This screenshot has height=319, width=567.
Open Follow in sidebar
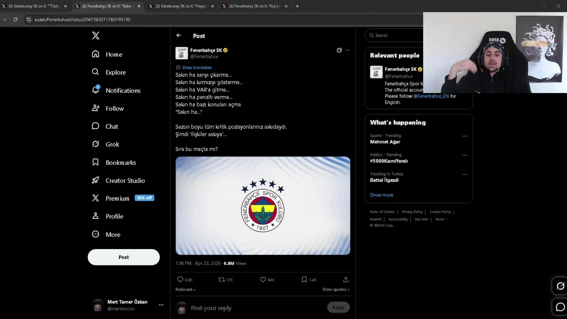click(x=108, y=109)
